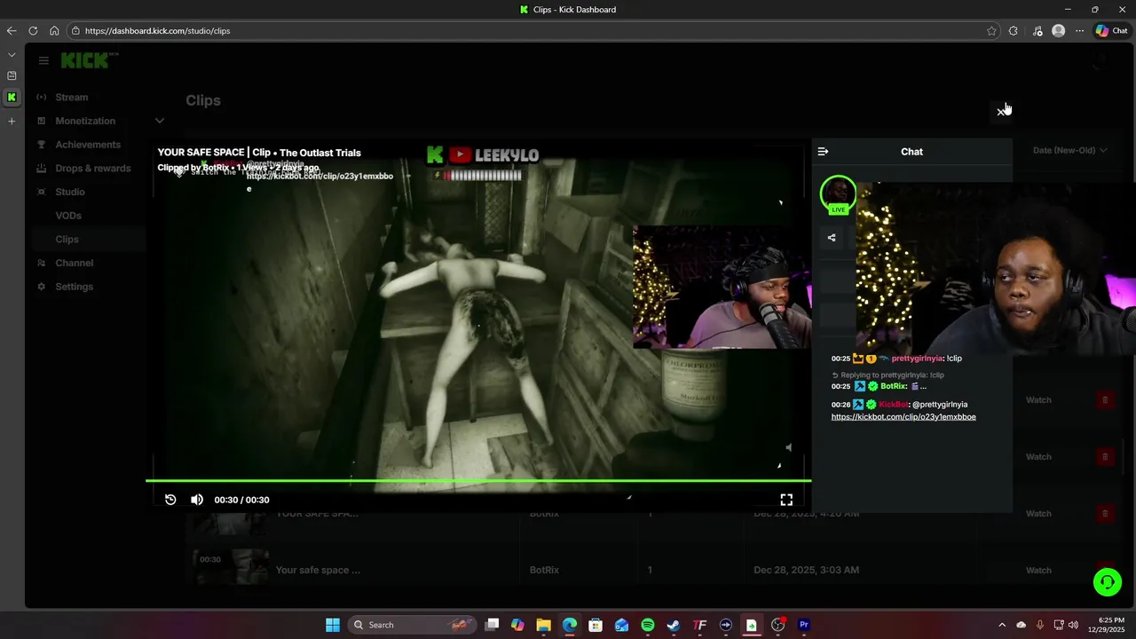This screenshot has width=1136, height=639.
Task: Watch the first listed clip
Action: 1038,400
